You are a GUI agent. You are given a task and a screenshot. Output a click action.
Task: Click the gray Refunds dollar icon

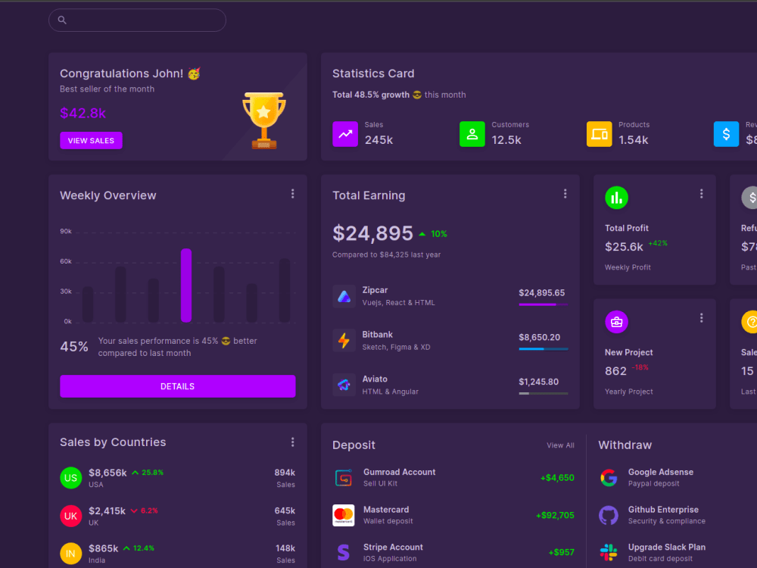749,198
